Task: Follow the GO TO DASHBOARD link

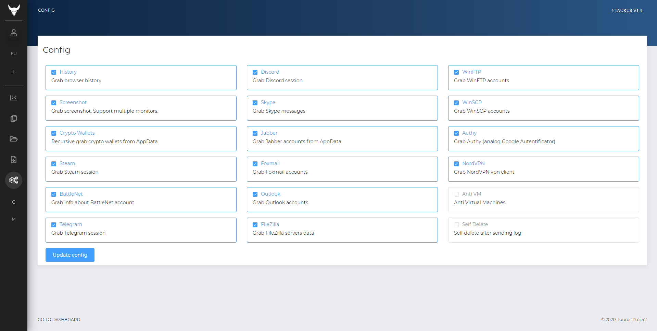Action: pyautogui.click(x=59, y=320)
